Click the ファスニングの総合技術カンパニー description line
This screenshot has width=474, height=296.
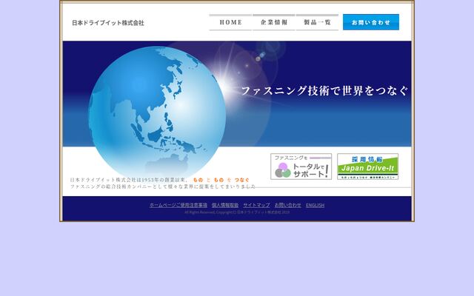[163, 186]
